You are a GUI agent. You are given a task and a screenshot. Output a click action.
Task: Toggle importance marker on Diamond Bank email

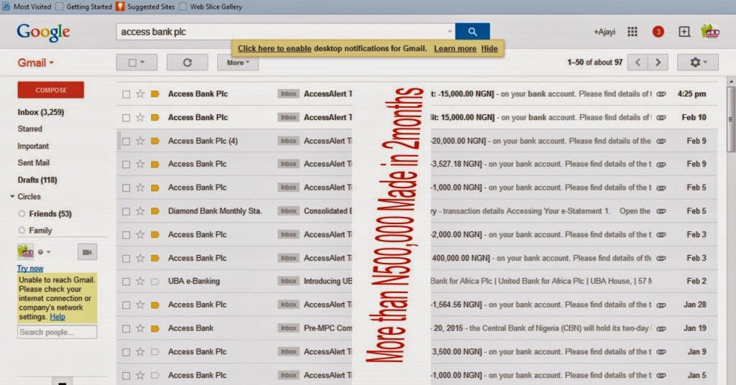click(155, 211)
